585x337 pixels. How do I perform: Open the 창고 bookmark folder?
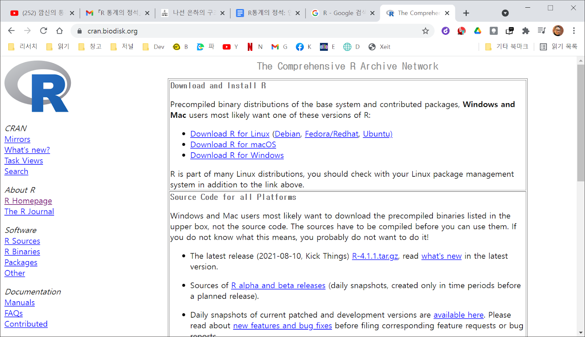click(x=90, y=46)
